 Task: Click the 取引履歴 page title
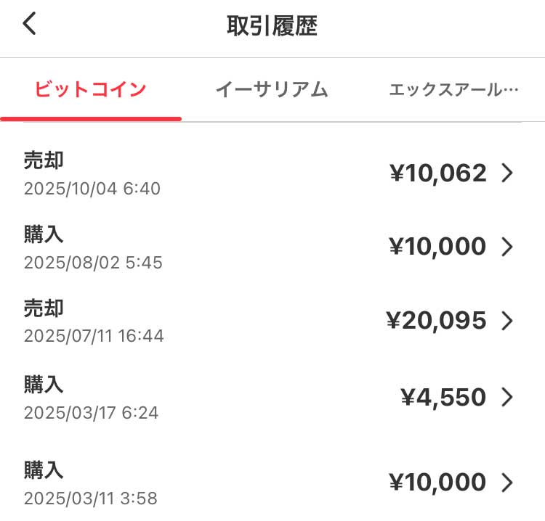[272, 25]
